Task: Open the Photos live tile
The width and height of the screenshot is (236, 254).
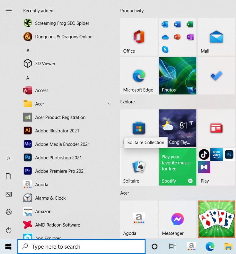Action: click(178, 76)
